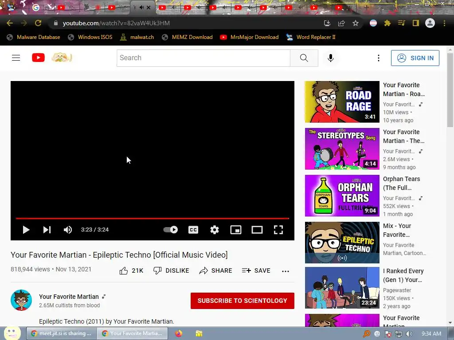Click the DISLIKE button

tap(171, 270)
